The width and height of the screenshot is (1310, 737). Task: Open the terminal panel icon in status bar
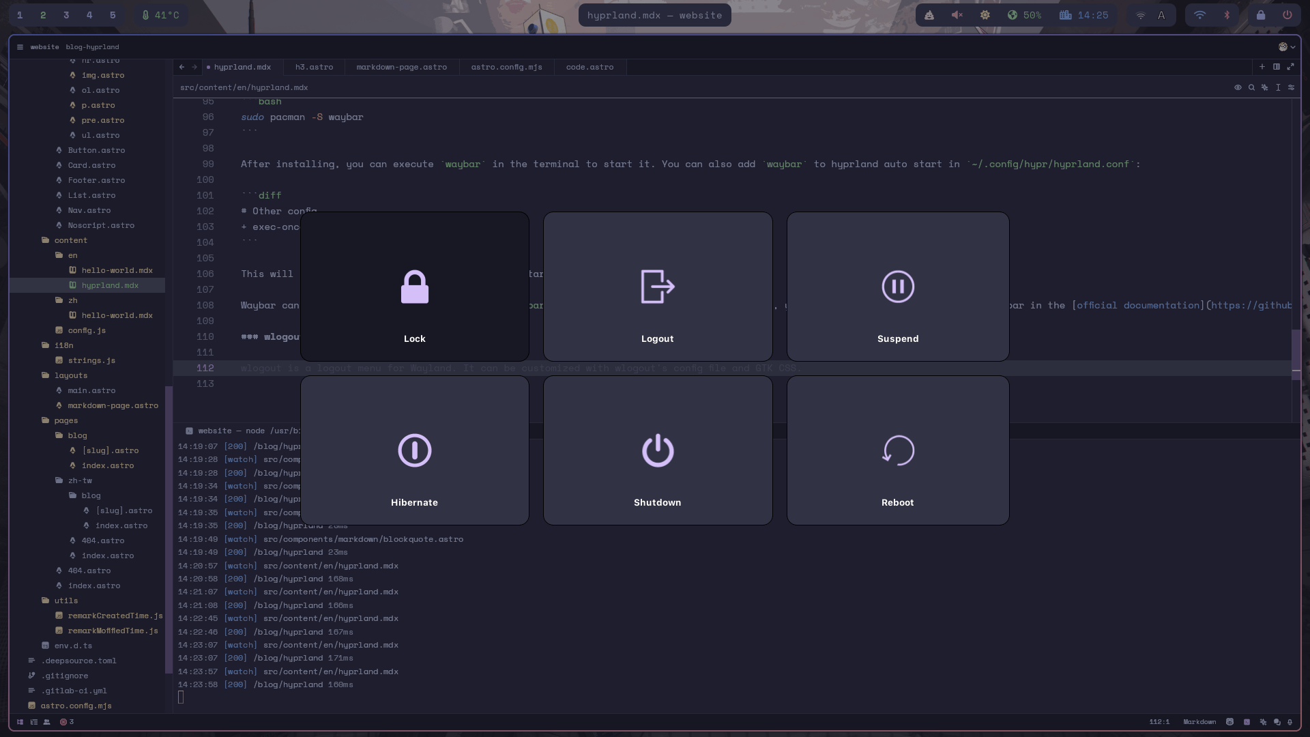coord(1247,721)
